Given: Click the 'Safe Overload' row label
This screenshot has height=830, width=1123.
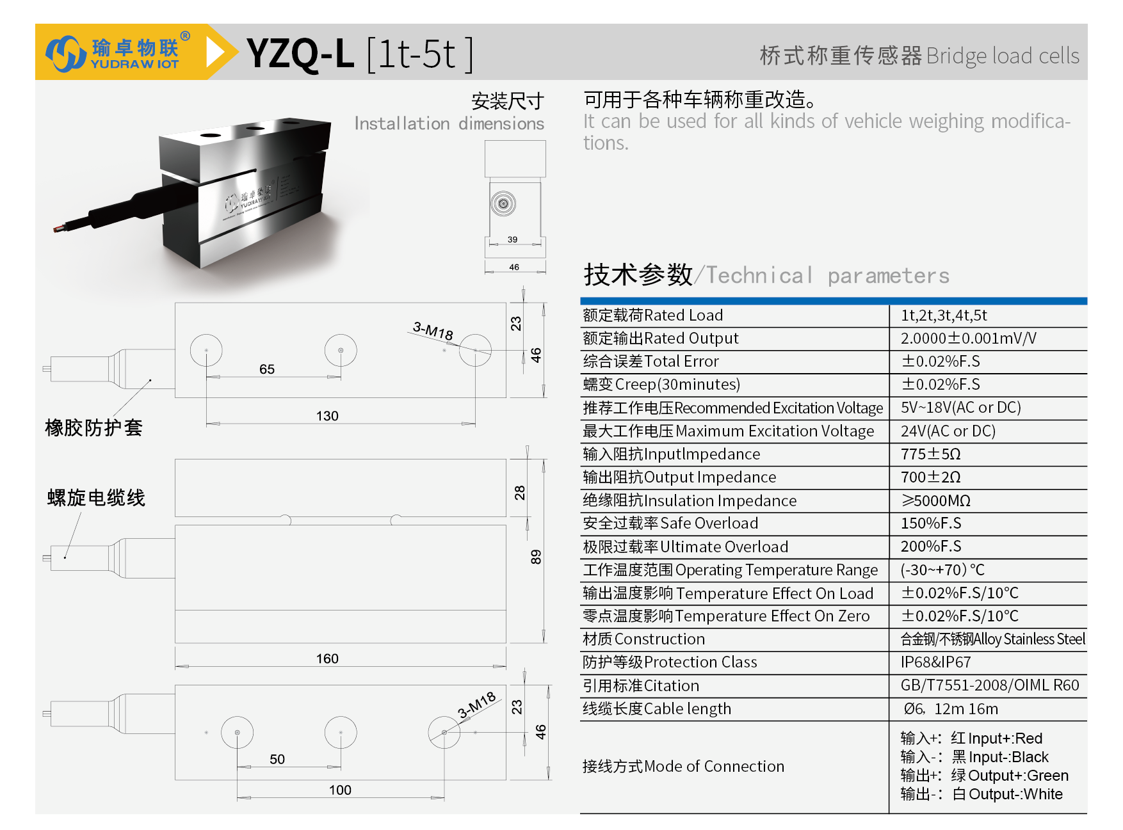Looking at the screenshot, I should point(670,523).
